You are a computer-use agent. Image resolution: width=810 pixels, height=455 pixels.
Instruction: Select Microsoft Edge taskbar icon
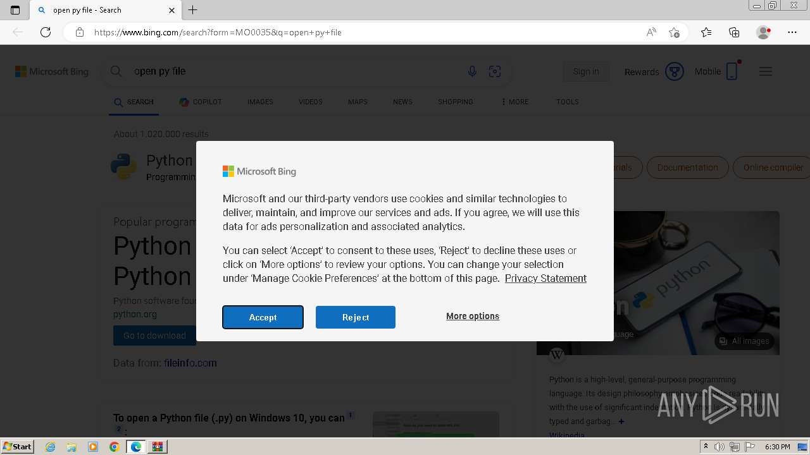pos(136,447)
